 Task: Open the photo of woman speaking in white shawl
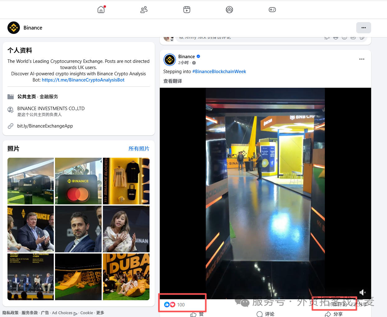tap(126, 229)
